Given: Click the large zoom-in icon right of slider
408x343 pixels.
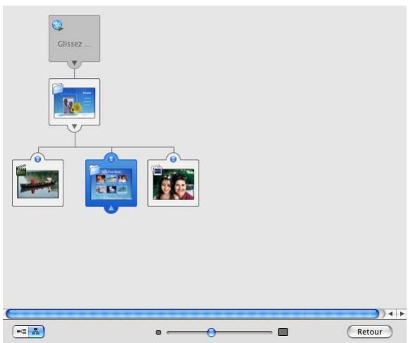Looking at the screenshot, I should point(283,332).
